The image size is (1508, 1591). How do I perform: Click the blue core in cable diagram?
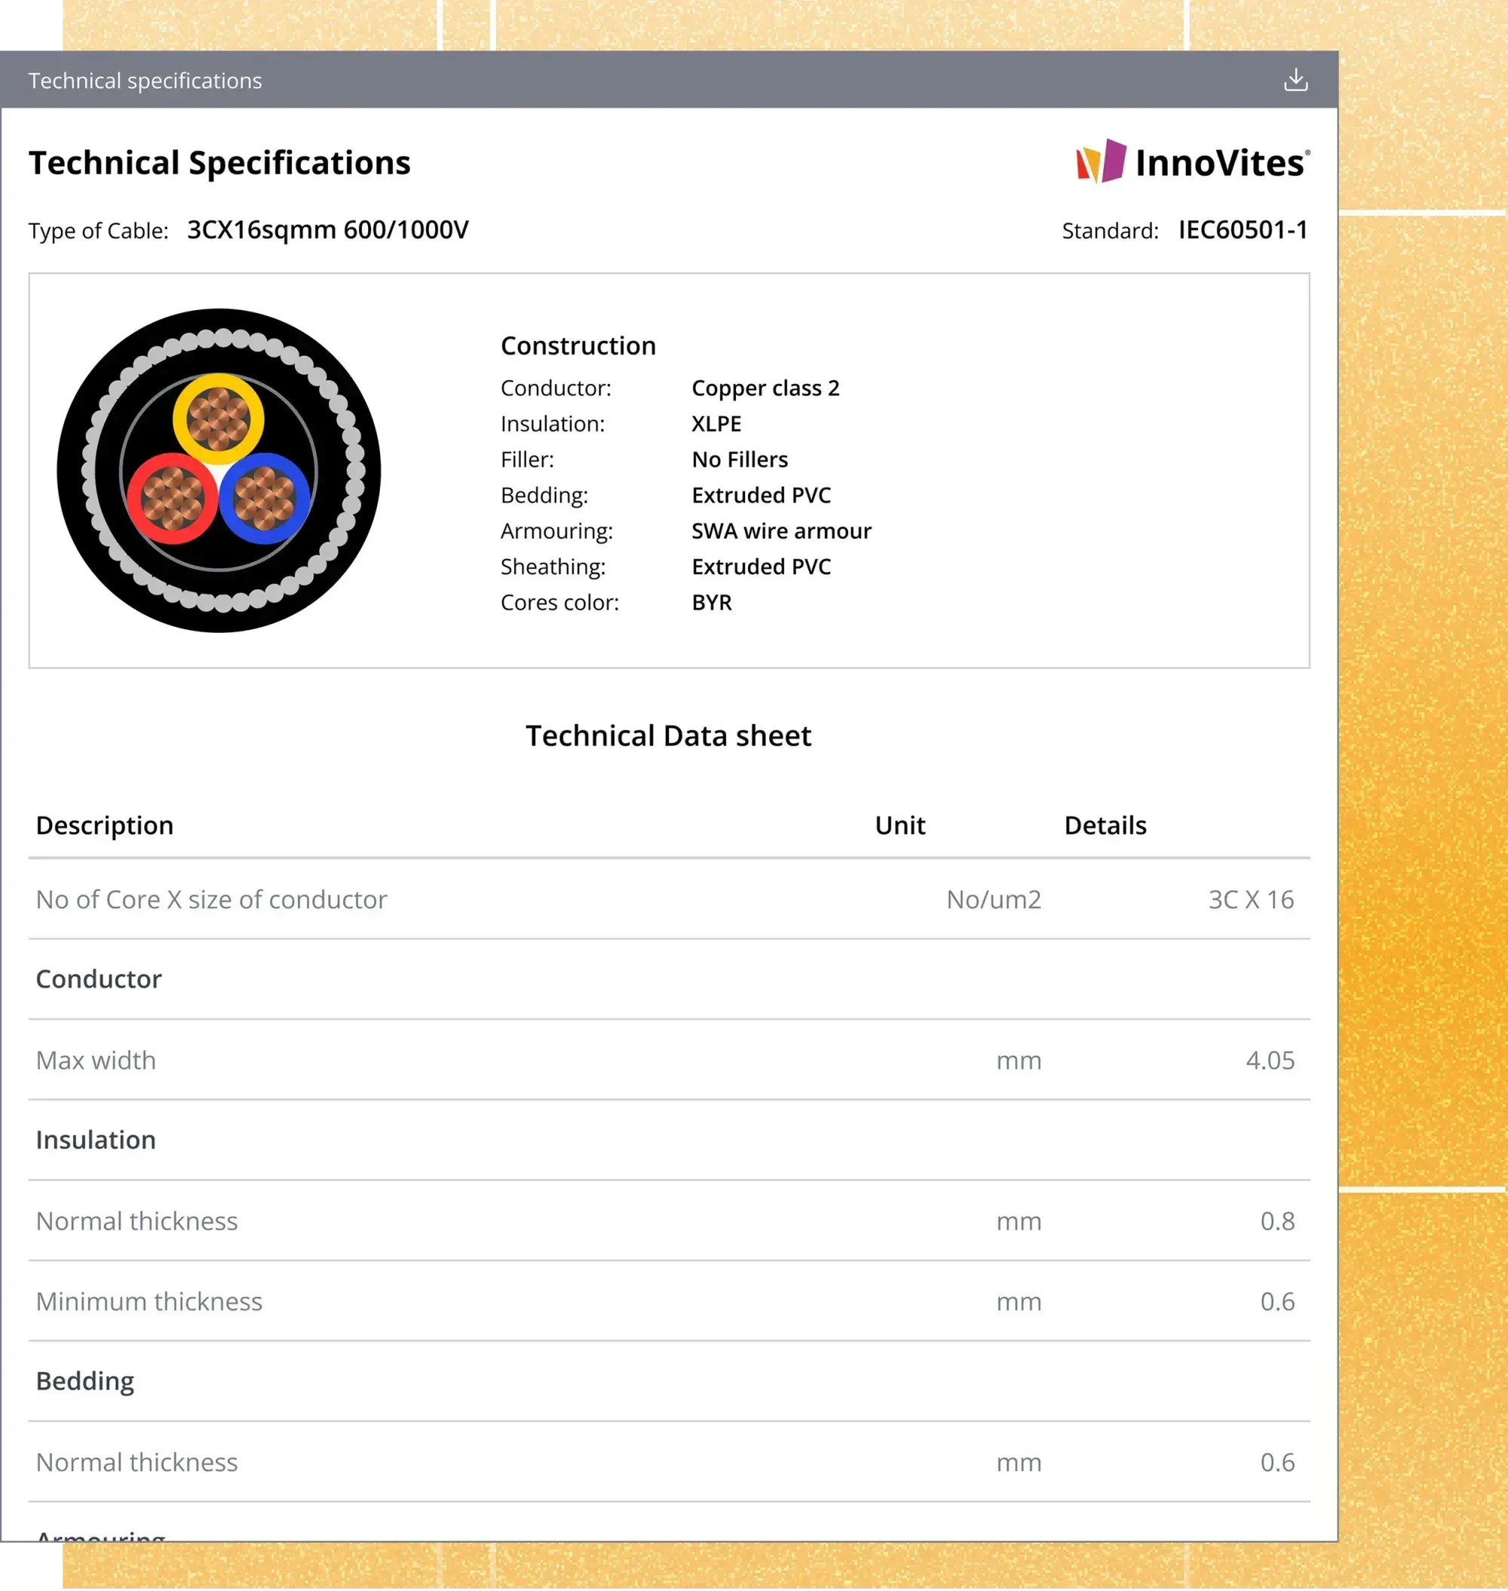[x=265, y=499]
